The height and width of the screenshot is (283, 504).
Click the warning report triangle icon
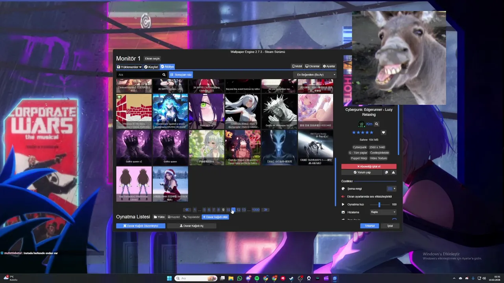pos(393,172)
